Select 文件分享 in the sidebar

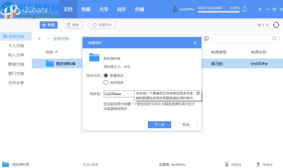16,83
